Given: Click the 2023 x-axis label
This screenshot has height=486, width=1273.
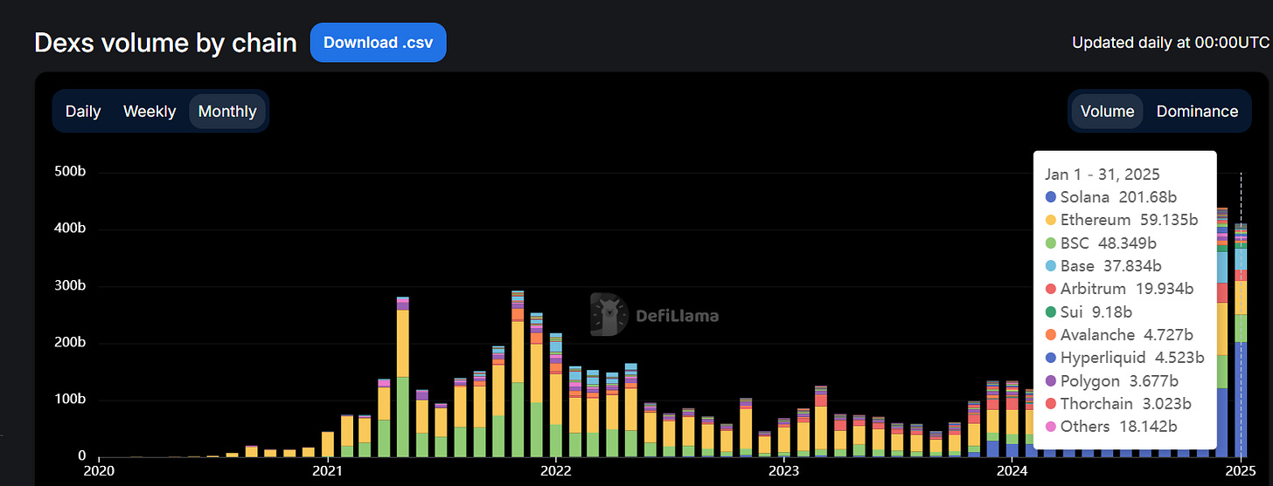Looking at the screenshot, I should point(784,472).
